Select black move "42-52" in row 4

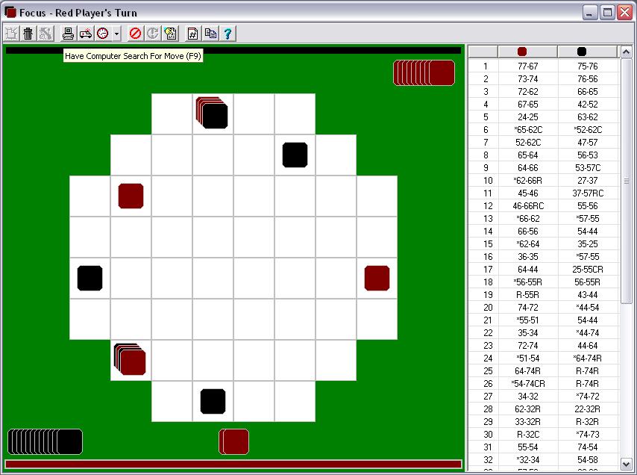pyautogui.click(x=588, y=104)
